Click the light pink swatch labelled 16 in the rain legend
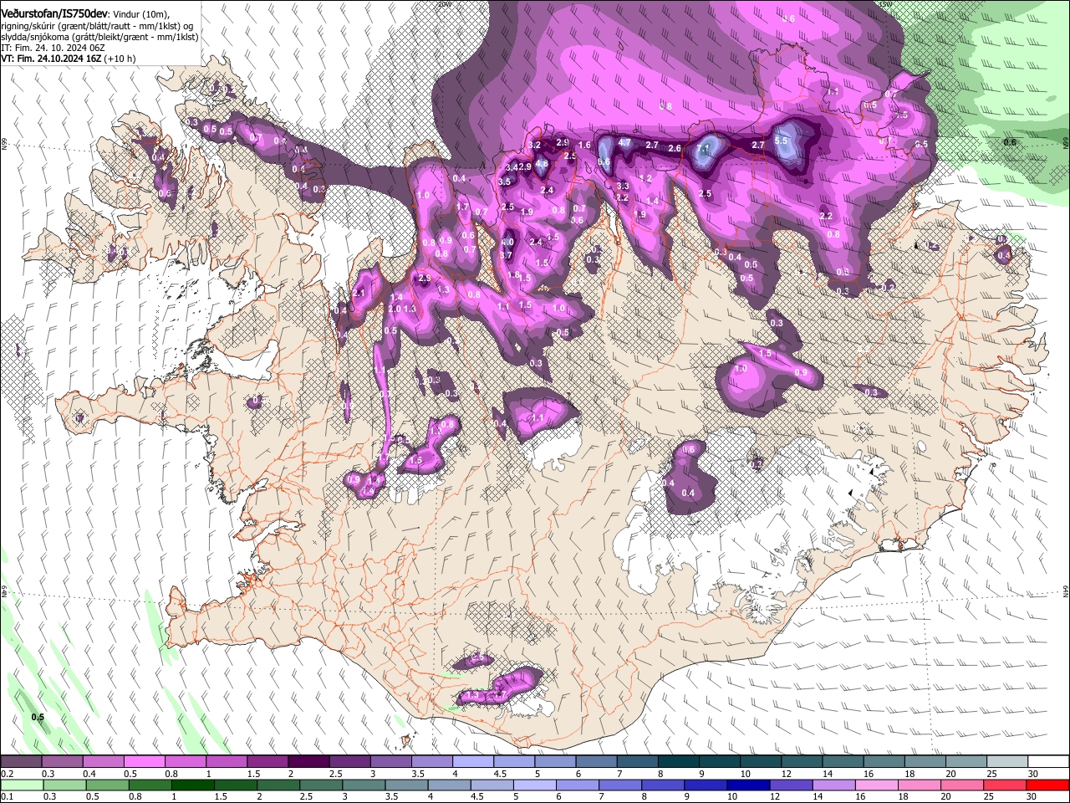Screen dimensions: 1070x803 coord(877,785)
